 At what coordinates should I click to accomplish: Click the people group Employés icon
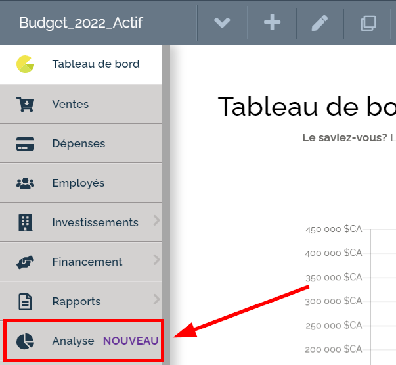(x=25, y=183)
